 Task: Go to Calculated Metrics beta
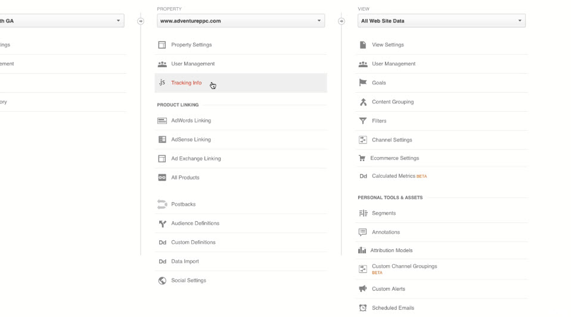[393, 177]
